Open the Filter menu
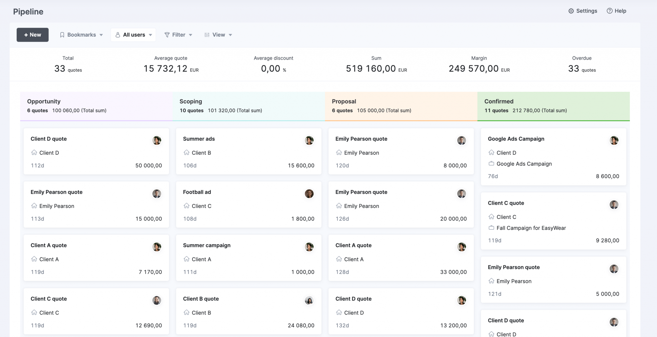The height and width of the screenshot is (337, 657). [x=178, y=35]
